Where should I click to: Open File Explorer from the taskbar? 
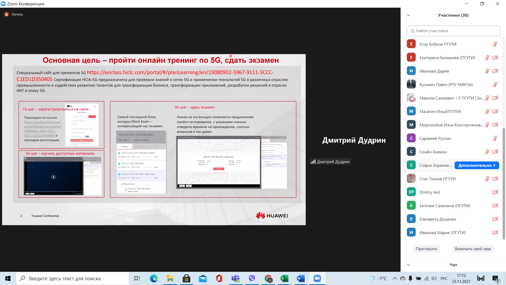(x=170, y=278)
